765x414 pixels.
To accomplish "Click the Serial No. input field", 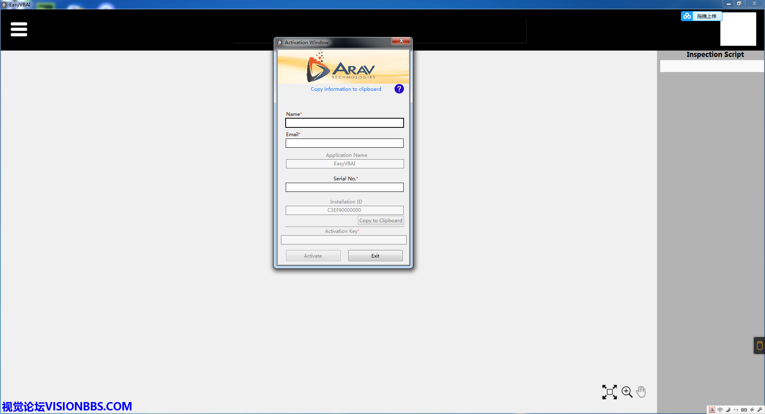I will tap(345, 187).
